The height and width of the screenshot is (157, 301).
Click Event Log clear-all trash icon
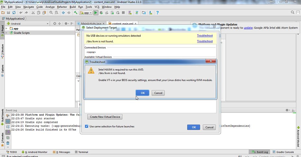coord(8,143)
